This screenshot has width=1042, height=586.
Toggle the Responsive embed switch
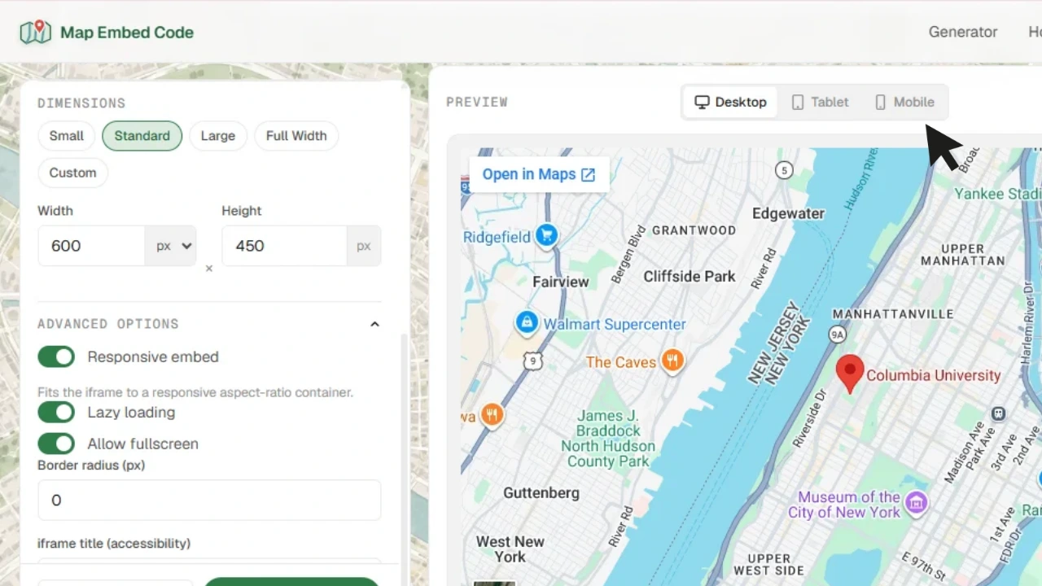(56, 356)
